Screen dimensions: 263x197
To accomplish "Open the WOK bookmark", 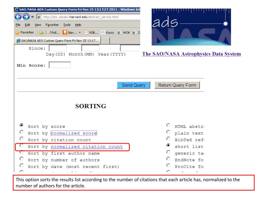I will tap(124, 33).
